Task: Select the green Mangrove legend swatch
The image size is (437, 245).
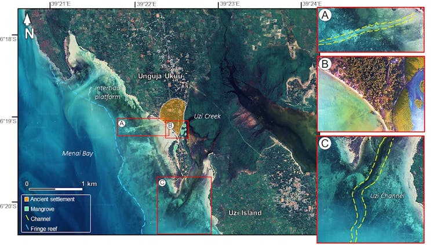Action: click(x=27, y=209)
